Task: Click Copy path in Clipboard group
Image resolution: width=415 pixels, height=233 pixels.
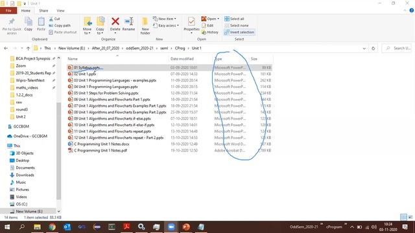Action: click(x=60, y=26)
